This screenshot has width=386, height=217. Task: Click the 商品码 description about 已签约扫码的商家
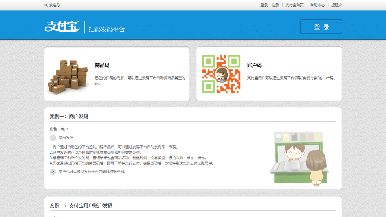click(141, 80)
